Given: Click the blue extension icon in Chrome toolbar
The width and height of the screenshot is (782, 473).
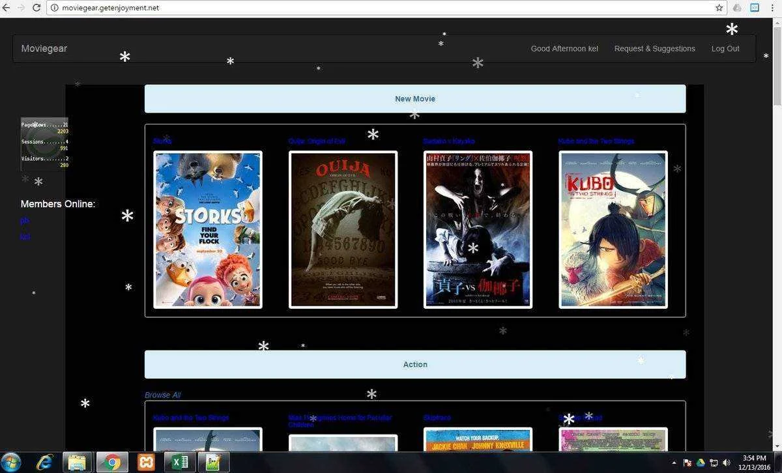Looking at the screenshot, I should 755,8.
